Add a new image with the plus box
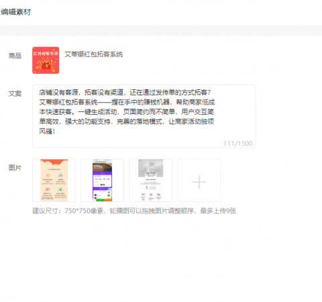The image size is (322, 302). [x=199, y=181]
